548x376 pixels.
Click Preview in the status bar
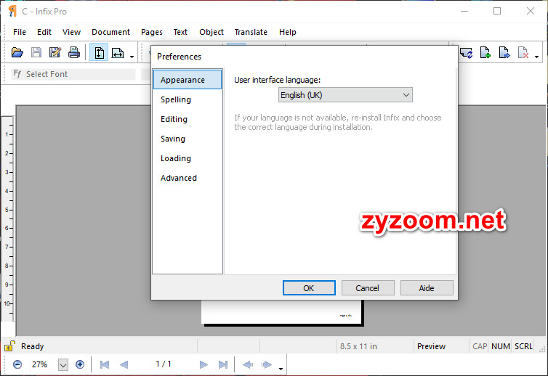click(x=431, y=346)
